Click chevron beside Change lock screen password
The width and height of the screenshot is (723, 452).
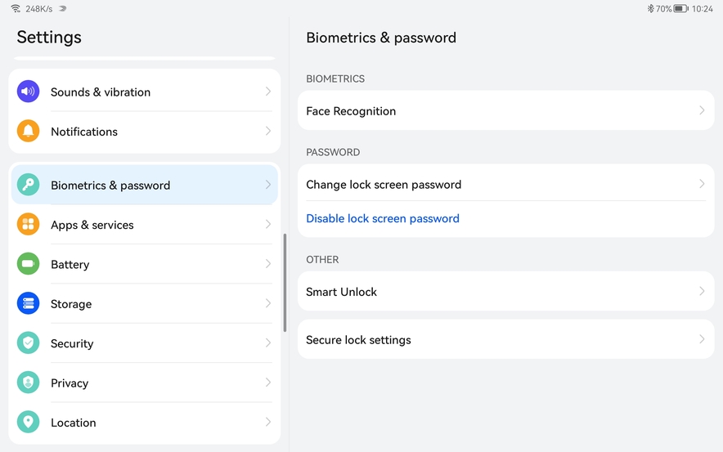pyautogui.click(x=702, y=184)
